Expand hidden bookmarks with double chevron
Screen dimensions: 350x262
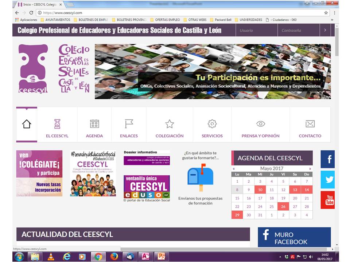pos(332,20)
